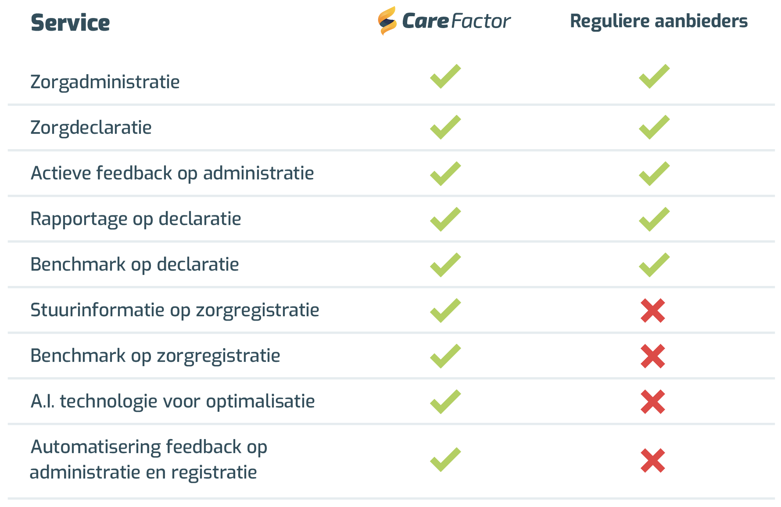Click the CareFactor brand name text
Viewport: 781px width, 507px height.
coord(456,21)
